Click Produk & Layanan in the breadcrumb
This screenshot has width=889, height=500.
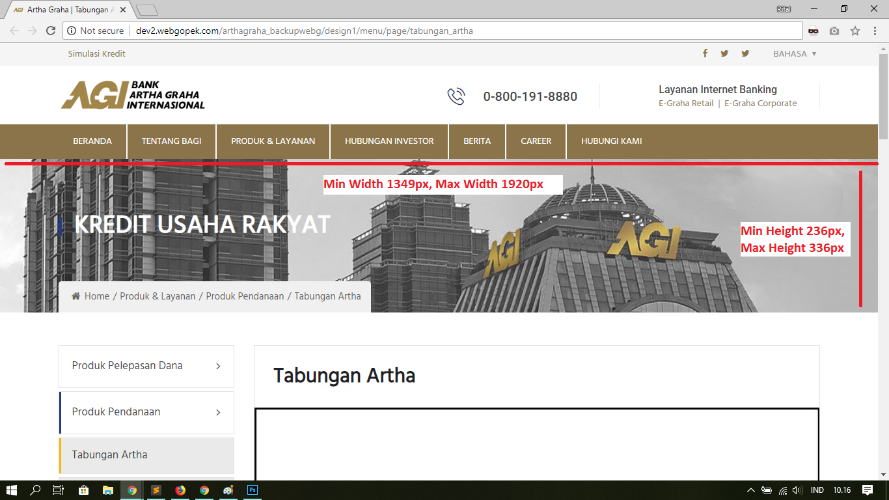[158, 296]
